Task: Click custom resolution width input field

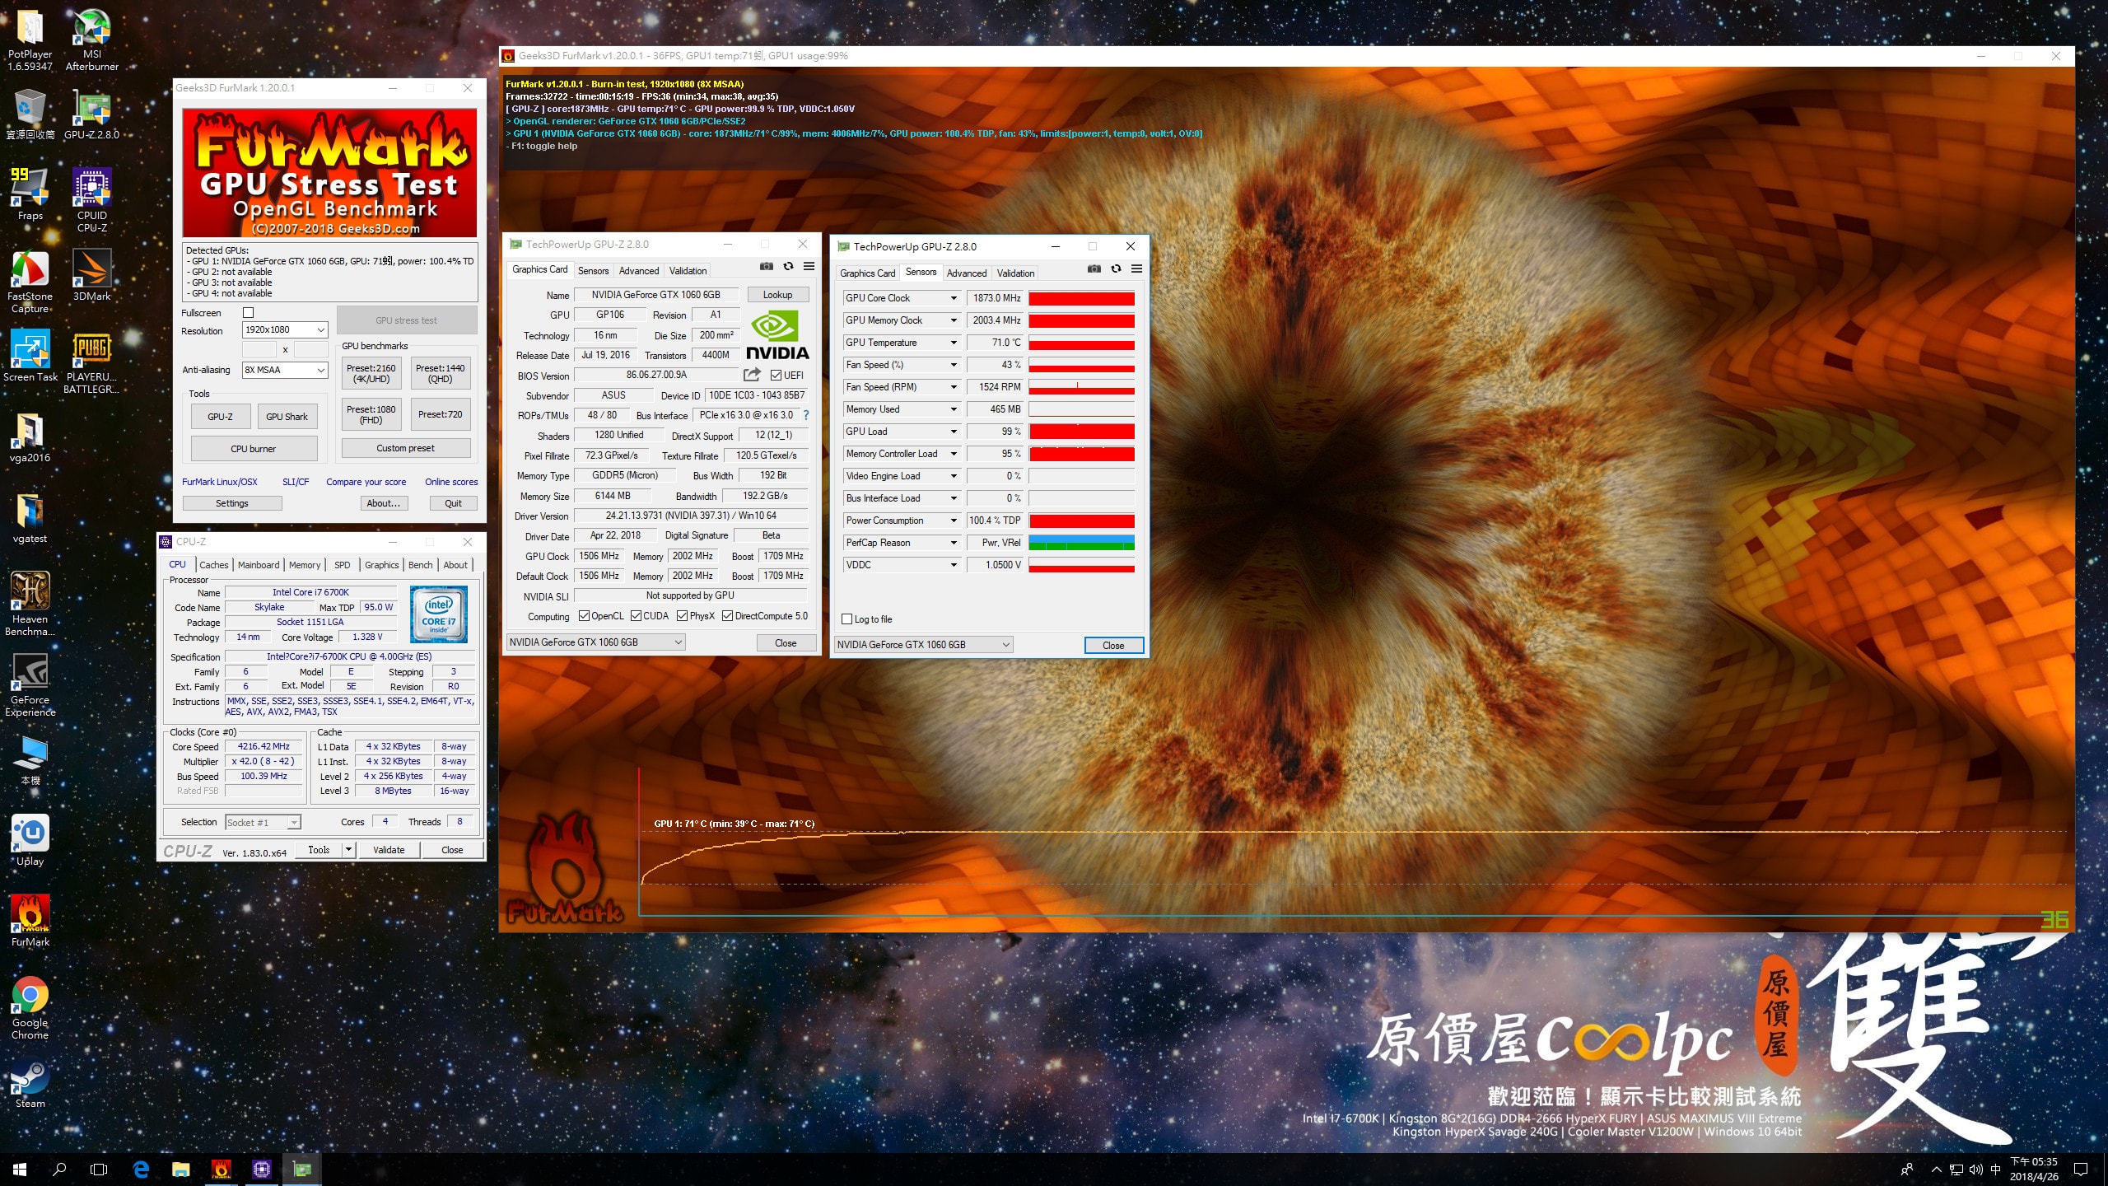Action: [x=259, y=349]
